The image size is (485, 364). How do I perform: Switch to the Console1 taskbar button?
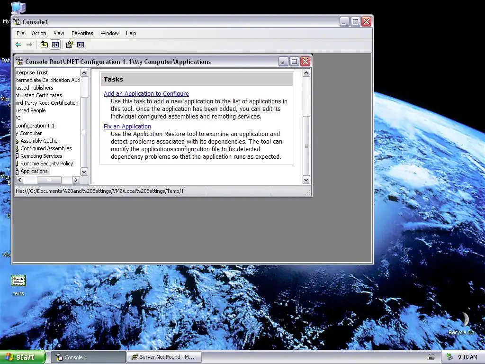coord(89,357)
